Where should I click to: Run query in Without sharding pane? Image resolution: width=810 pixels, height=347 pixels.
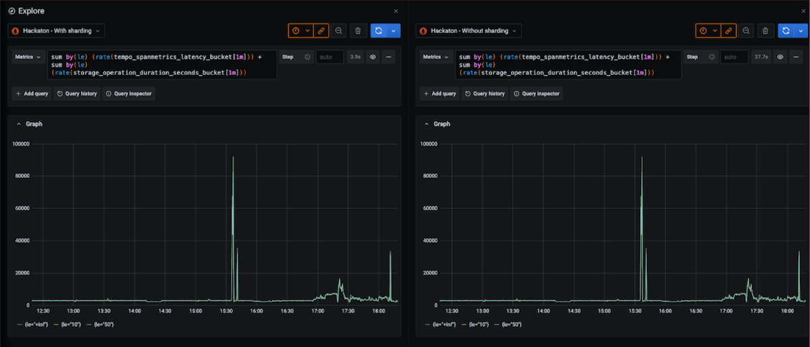pos(786,31)
